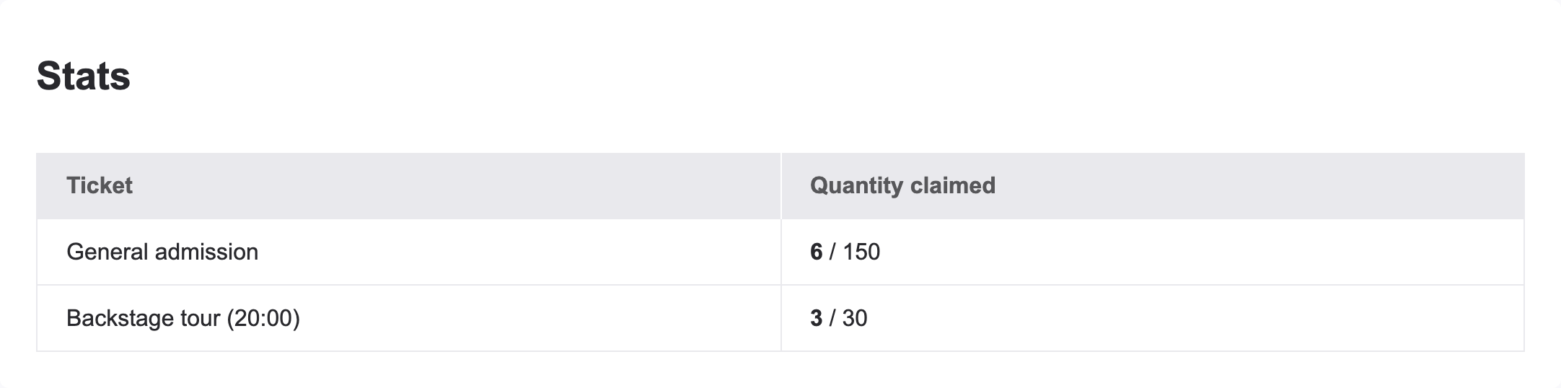Click the 6 / 150 quantity value

pos(845,252)
